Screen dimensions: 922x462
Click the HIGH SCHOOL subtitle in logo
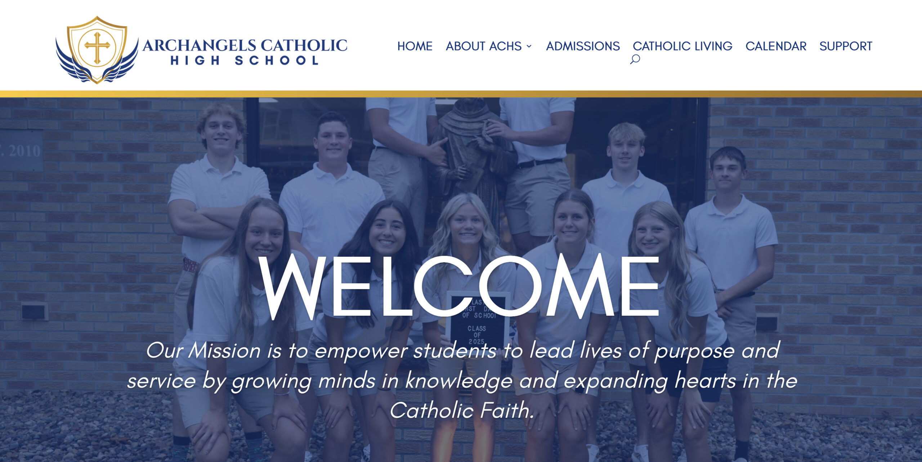pyautogui.click(x=245, y=60)
